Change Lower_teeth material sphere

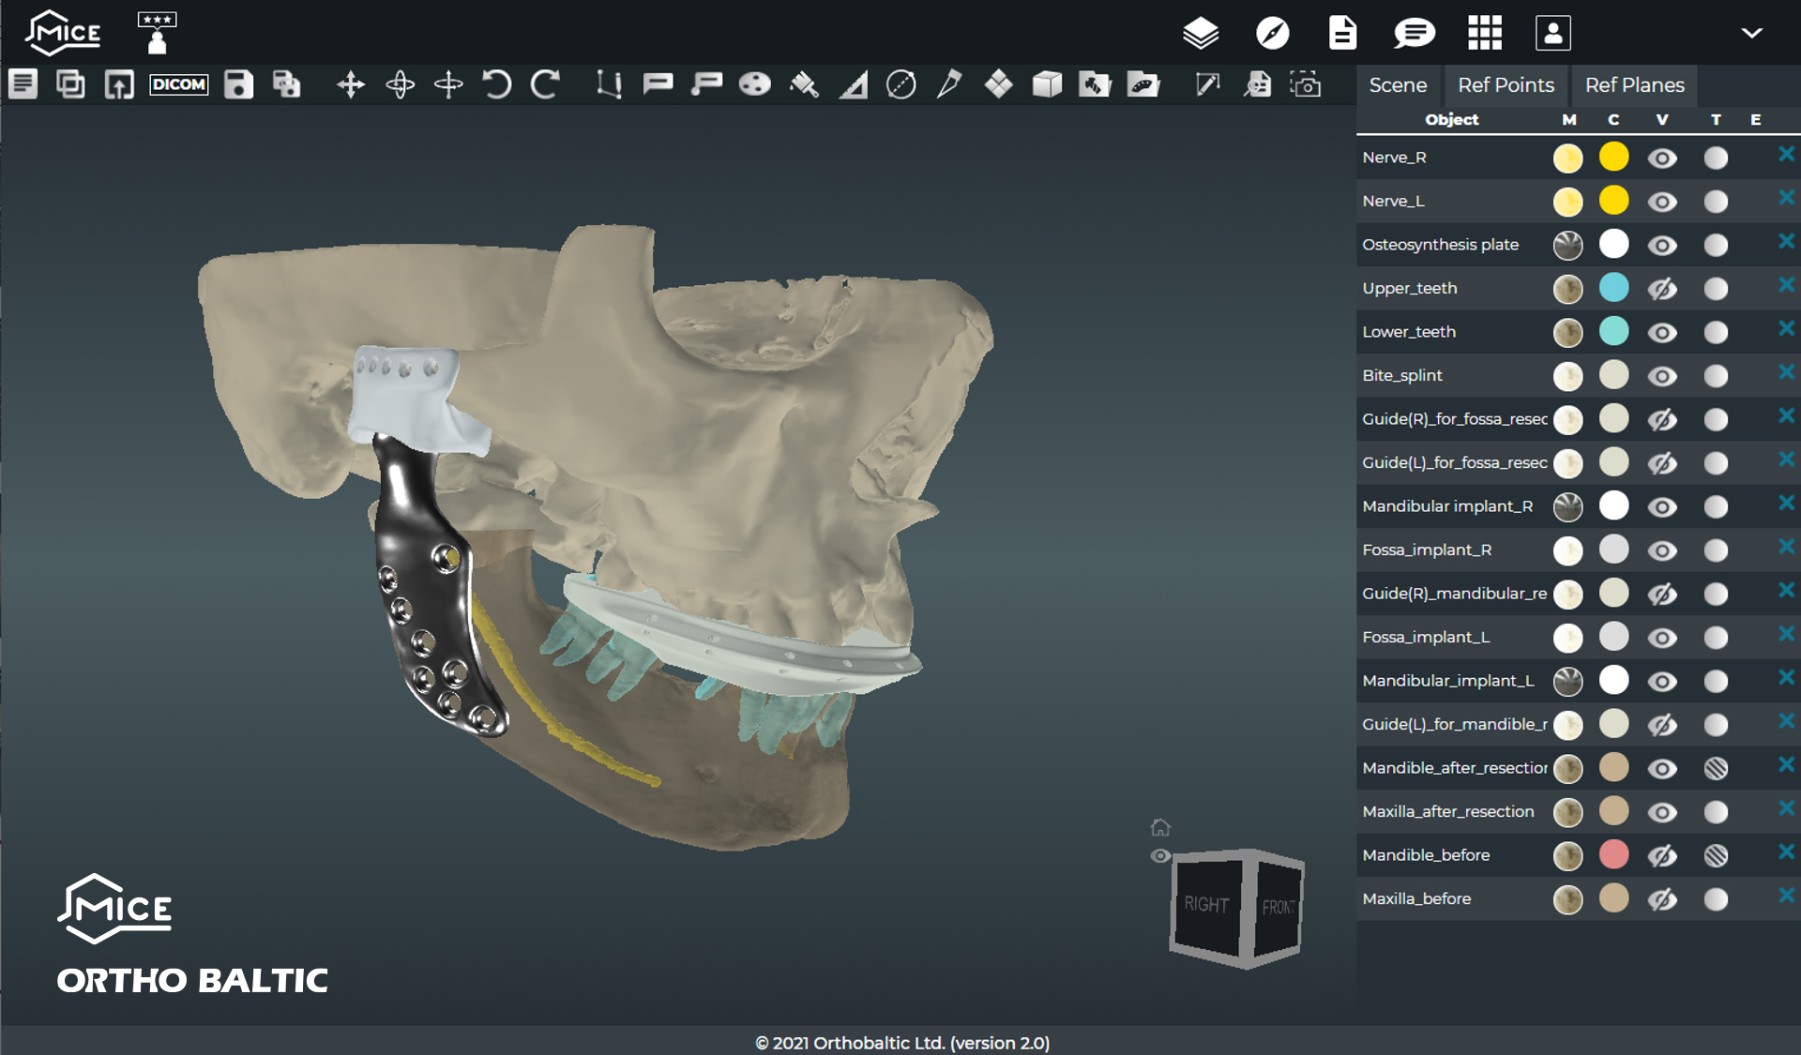[1567, 333]
